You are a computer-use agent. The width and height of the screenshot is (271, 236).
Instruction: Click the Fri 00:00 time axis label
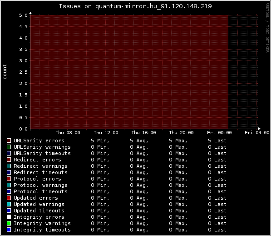[x=219, y=133]
